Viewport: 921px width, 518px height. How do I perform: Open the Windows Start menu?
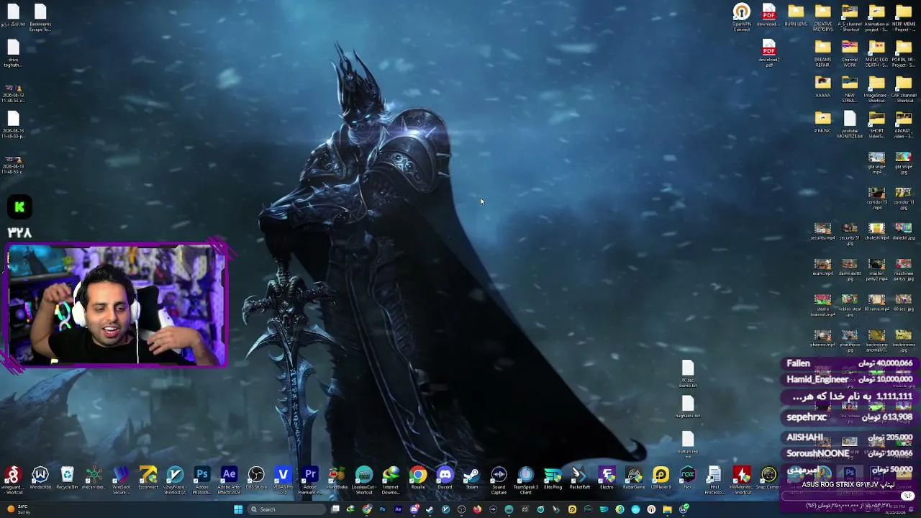click(238, 509)
